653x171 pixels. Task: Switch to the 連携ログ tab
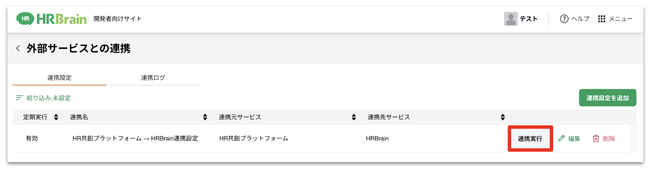tap(153, 78)
